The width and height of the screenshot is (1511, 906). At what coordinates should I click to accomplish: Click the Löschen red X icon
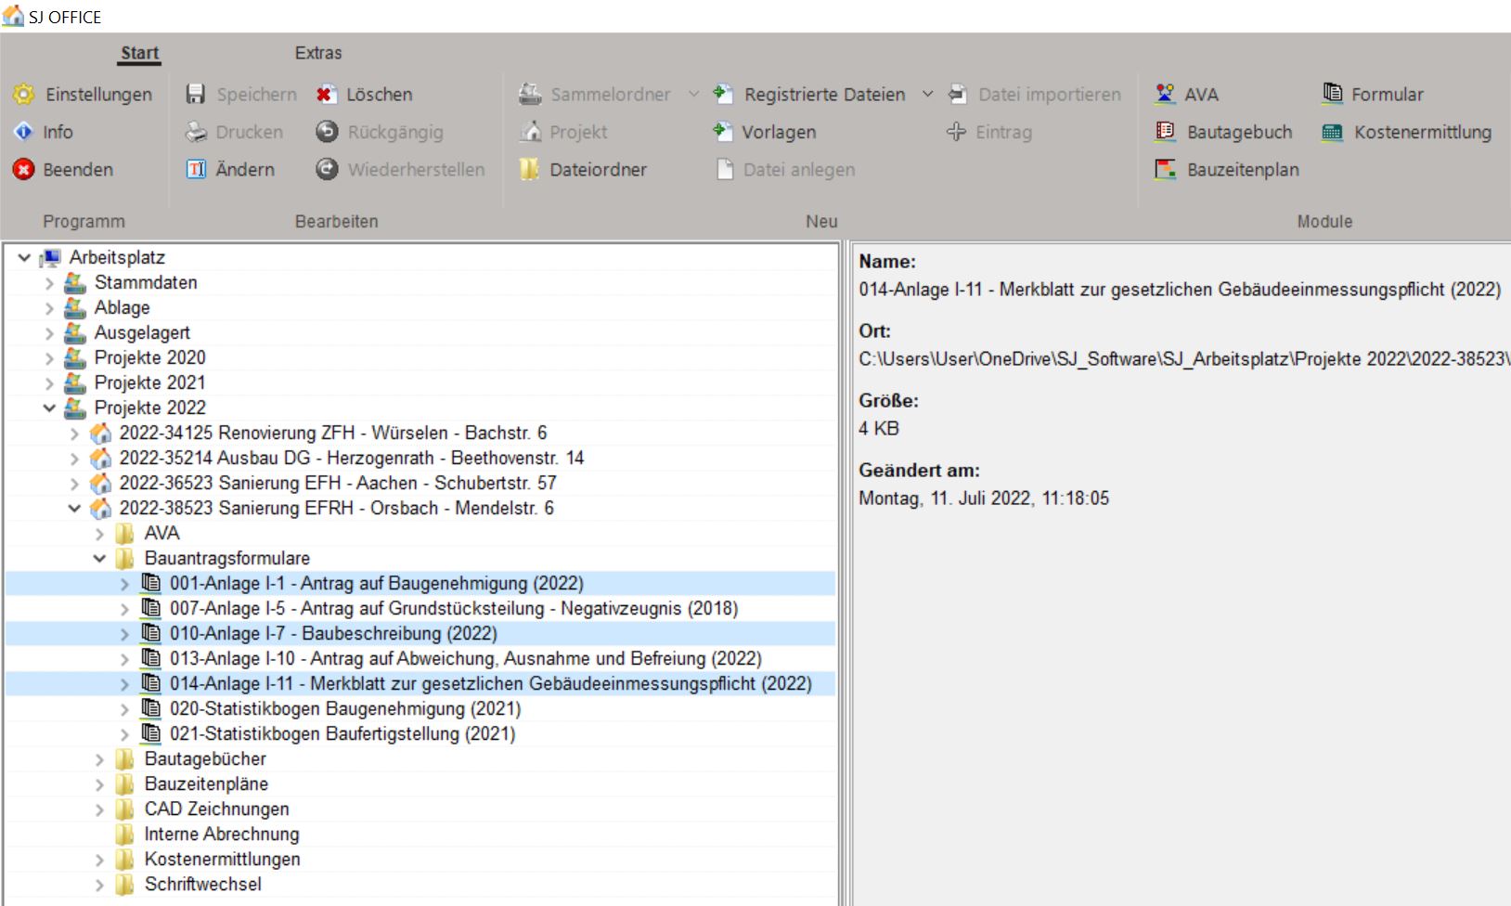(x=326, y=94)
